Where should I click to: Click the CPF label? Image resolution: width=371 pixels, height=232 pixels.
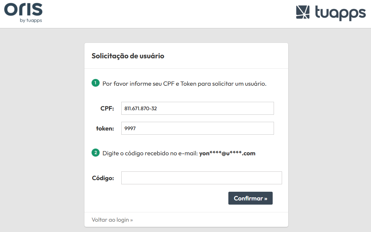[x=107, y=109]
